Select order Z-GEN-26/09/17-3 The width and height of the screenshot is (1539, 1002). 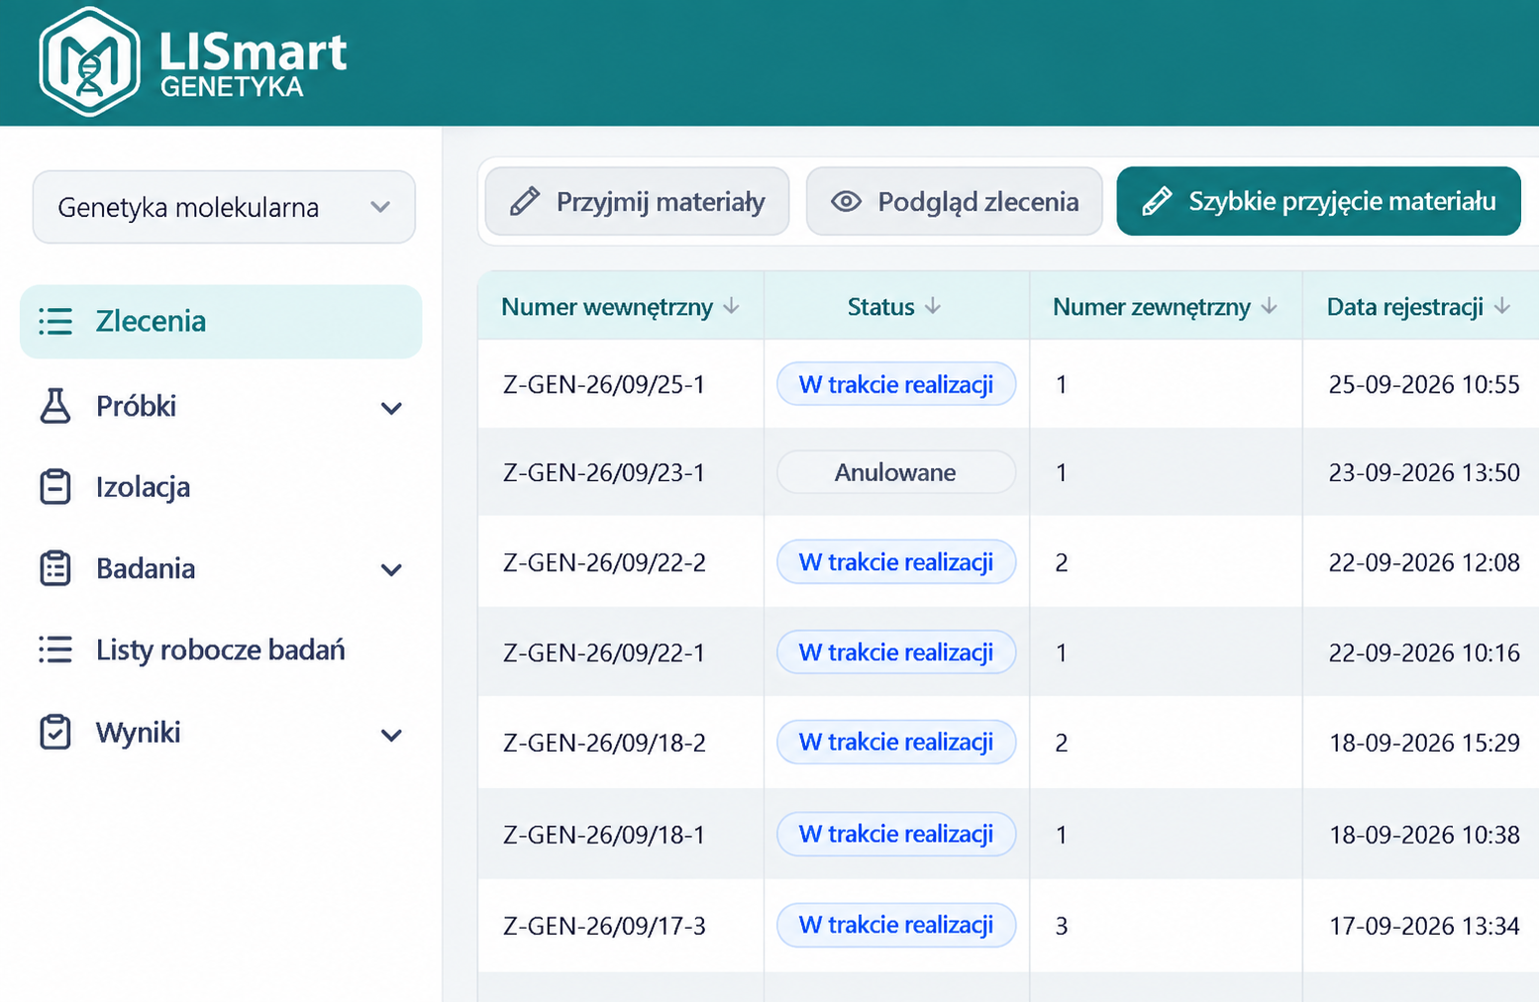tap(604, 926)
